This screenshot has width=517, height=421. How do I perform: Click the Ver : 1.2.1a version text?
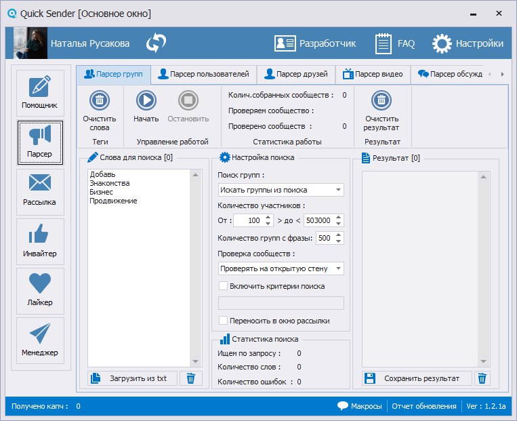[486, 406]
